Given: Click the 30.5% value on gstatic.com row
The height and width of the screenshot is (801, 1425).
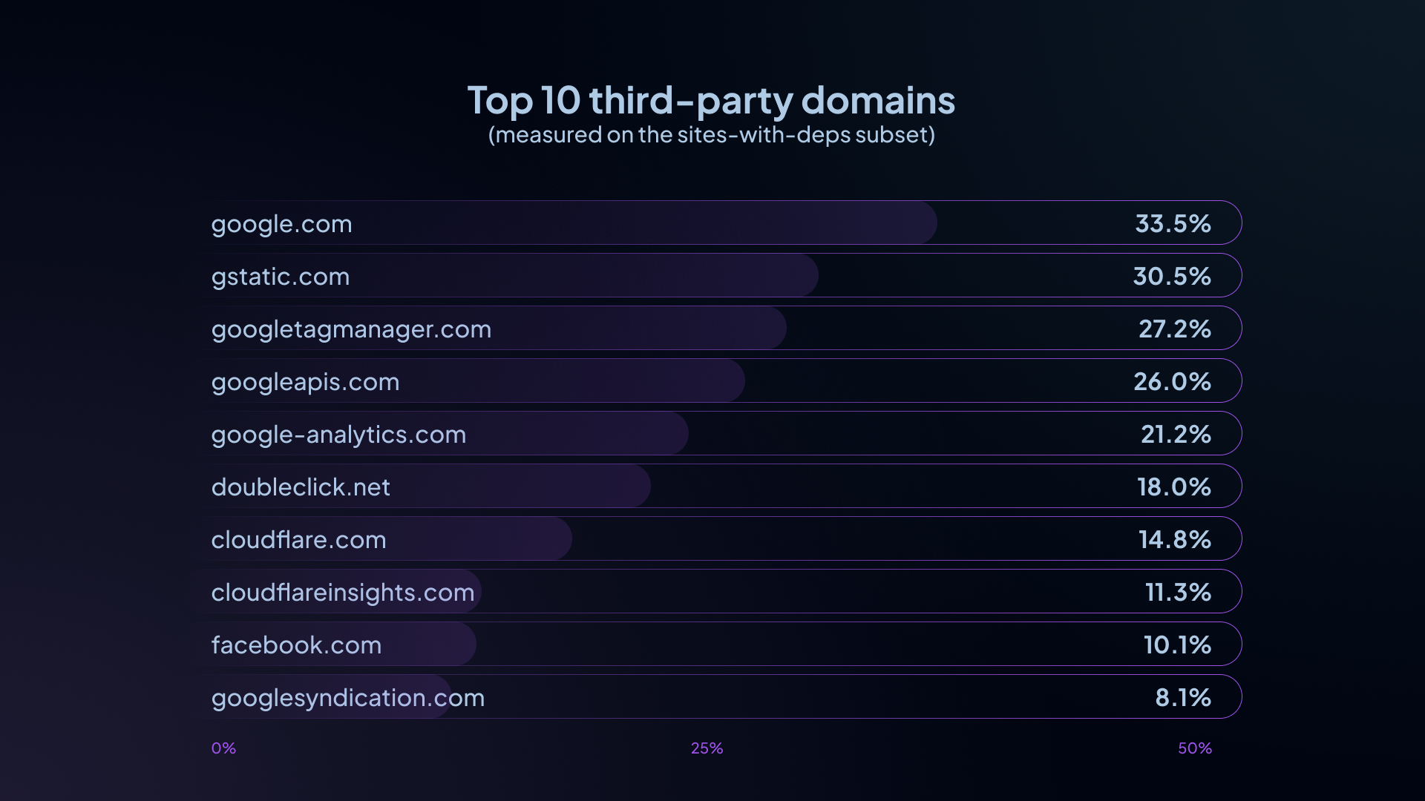Looking at the screenshot, I should [1172, 276].
